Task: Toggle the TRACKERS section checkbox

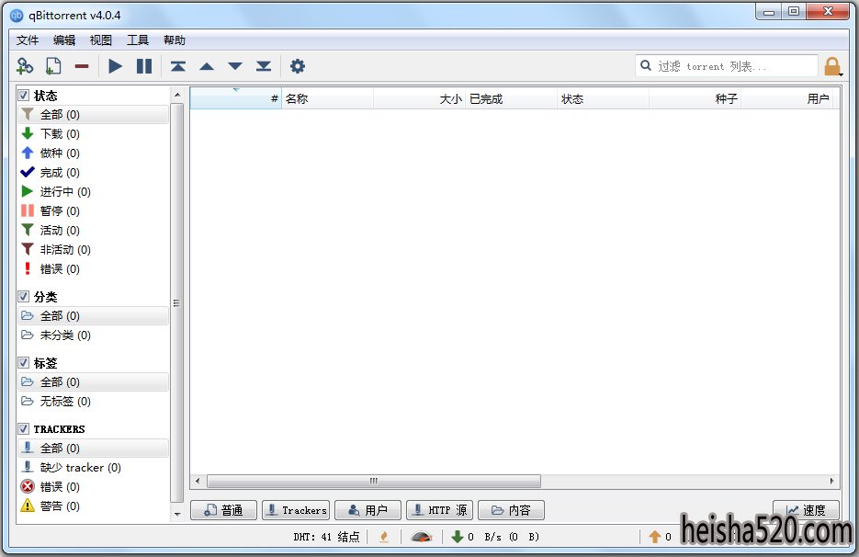Action: tap(24, 428)
